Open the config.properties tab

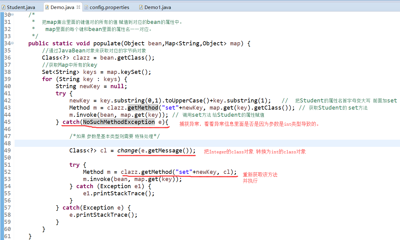pyautogui.click(x=109, y=7)
